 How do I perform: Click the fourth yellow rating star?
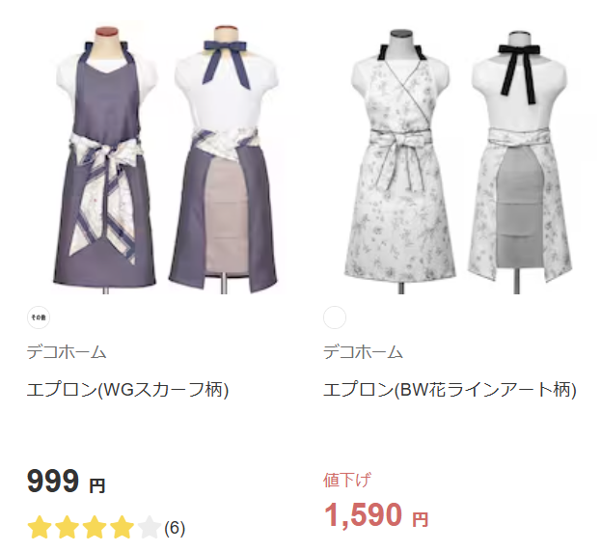122,528
